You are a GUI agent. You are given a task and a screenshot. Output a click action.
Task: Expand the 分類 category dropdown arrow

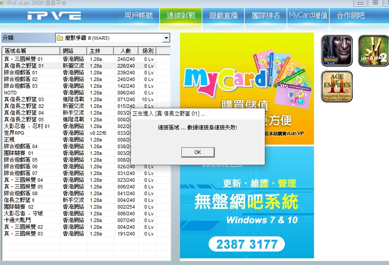(x=166, y=38)
